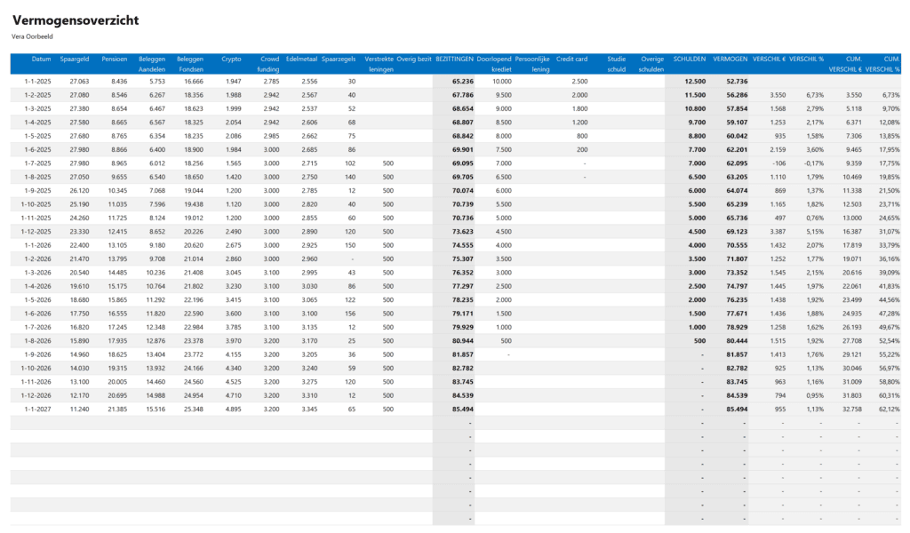Viewport: 910px width, 533px height.
Task: Select the date cell 1-7-2025
Action: (38, 163)
